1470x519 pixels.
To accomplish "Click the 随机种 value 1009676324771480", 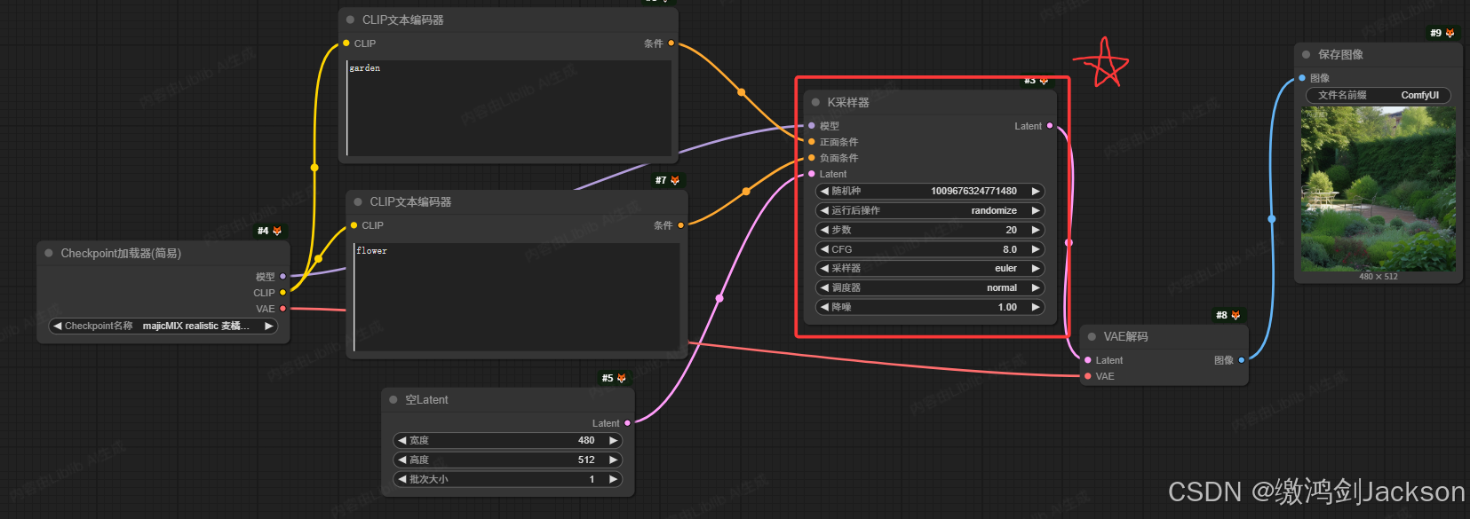I will pos(973,191).
